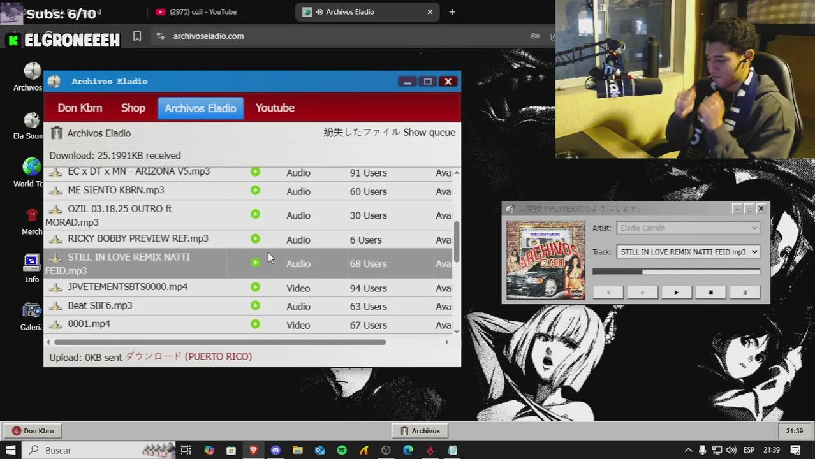The width and height of the screenshot is (815, 459).
Task: Click the green play icon for 0001.mp4
Action: [x=255, y=324]
